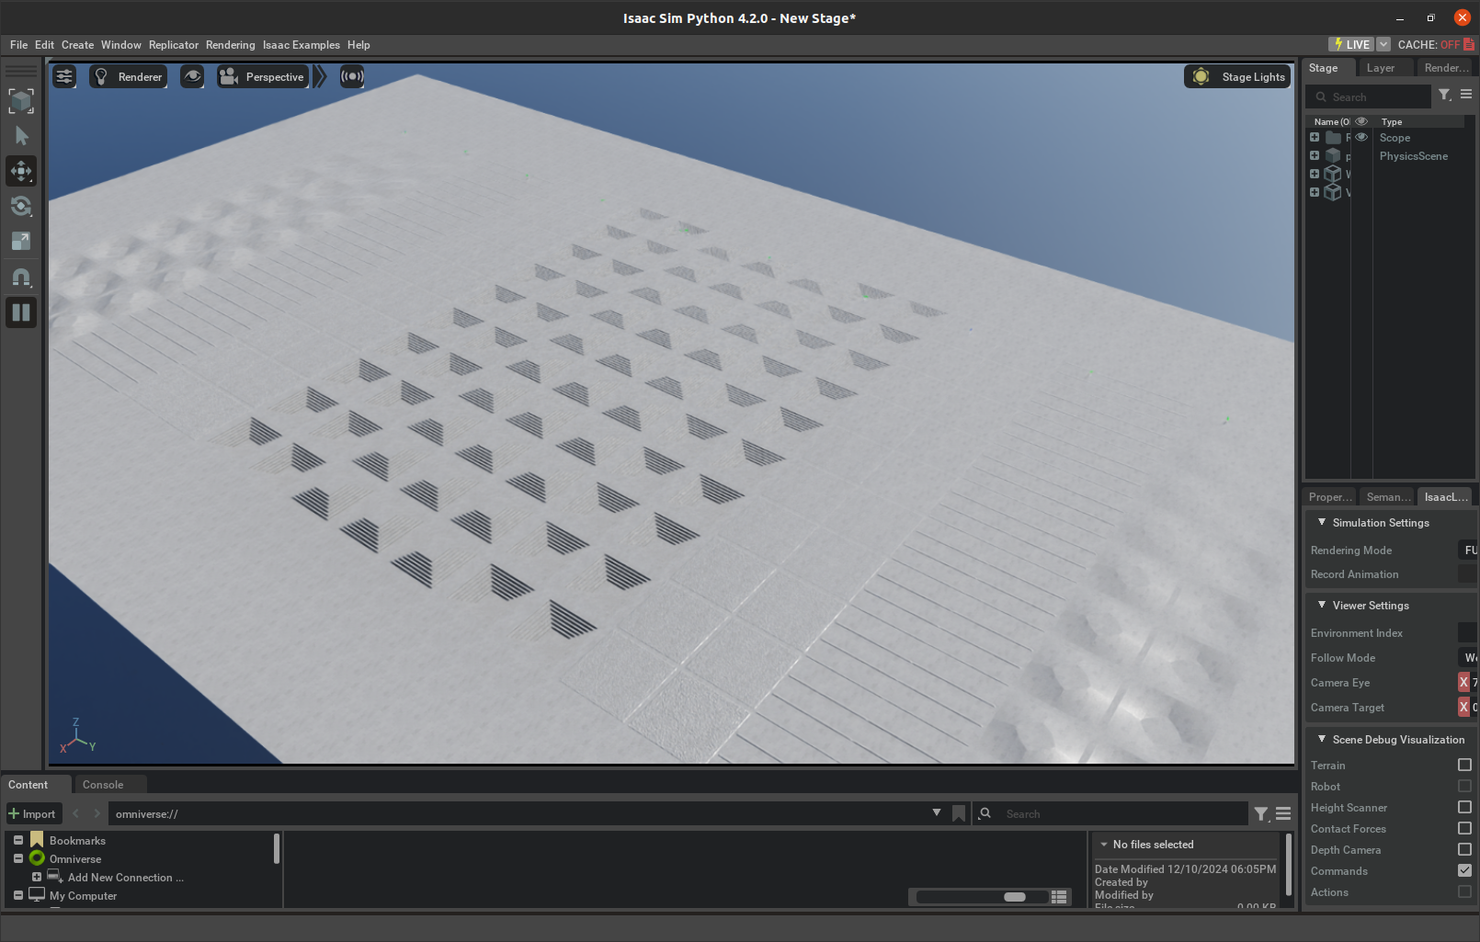Select the Rotate tool
This screenshot has height=942, width=1480.
click(x=21, y=206)
